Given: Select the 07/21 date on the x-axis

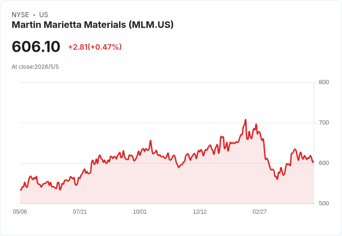Looking at the screenshot, I should click(80, 212).
